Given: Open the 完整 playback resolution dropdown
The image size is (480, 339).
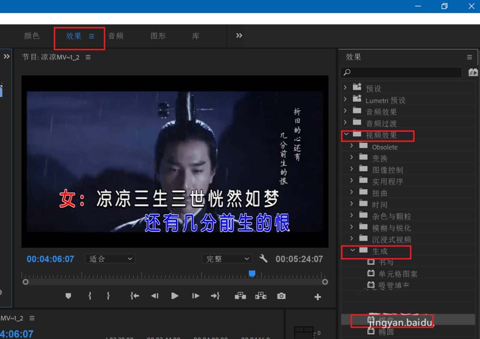Looking at the screenshot, I should 227,259.
